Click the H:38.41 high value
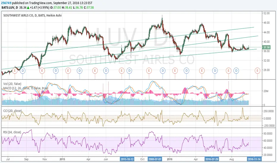This screenshot has width=277, height=163. [x=67, y=8]
